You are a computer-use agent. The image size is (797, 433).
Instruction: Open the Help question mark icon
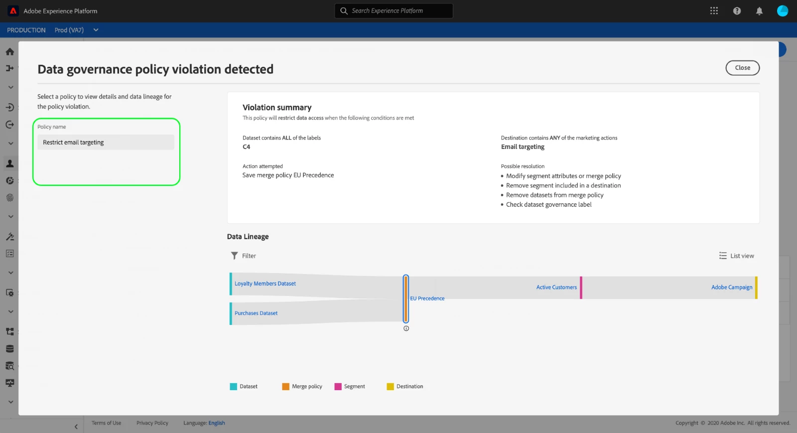pyautogui.click(x=737, y=11)
